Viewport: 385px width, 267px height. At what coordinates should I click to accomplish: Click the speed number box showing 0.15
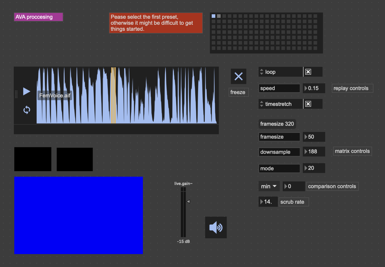point(314,88)
